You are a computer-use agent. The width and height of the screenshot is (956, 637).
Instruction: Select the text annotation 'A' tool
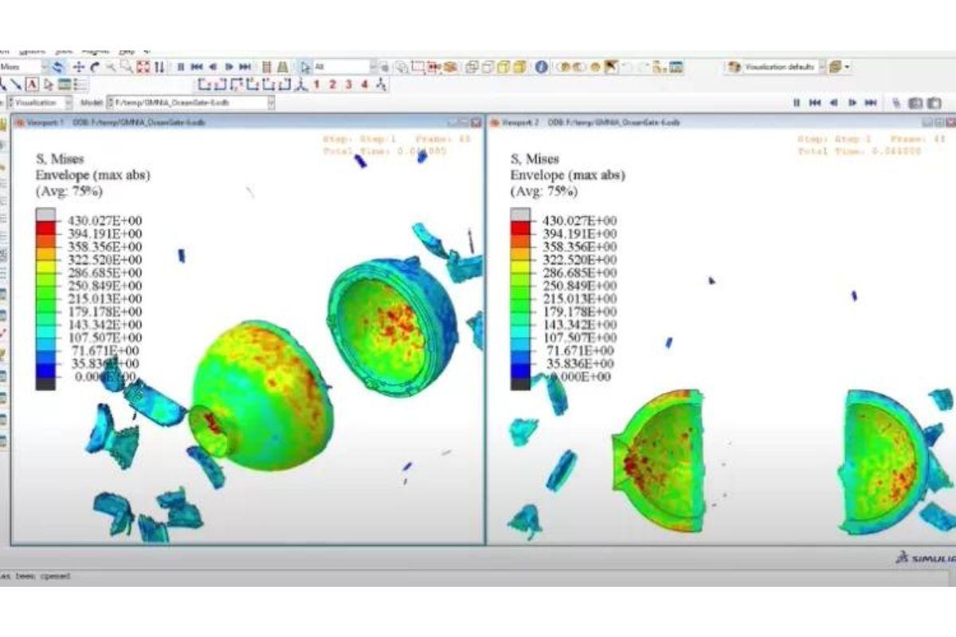click(x=33, y=84)
